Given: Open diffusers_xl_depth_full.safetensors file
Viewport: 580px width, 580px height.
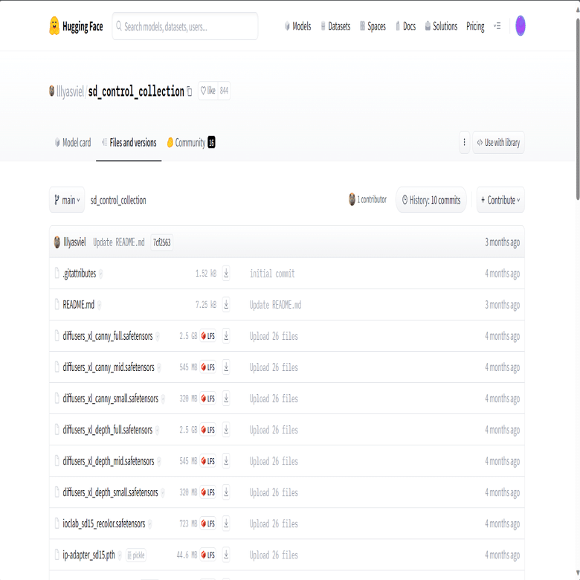Looking at the screenshot, I should [107, 430].
